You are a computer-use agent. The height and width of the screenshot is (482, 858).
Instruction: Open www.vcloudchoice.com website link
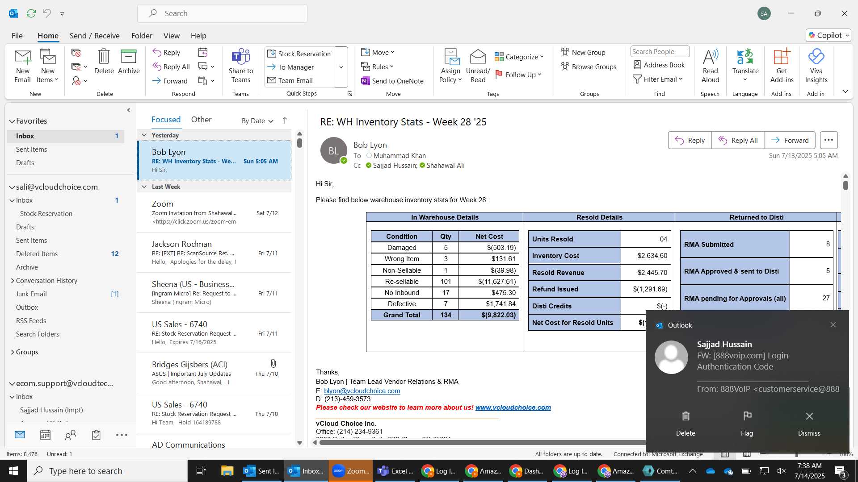coord(513,407)
